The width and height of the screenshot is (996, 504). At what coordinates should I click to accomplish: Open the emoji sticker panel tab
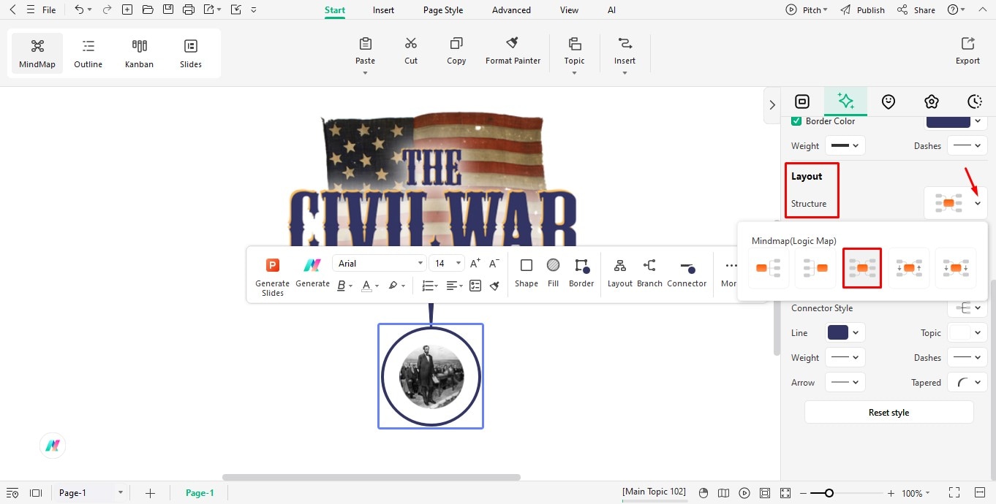(889, 102)
